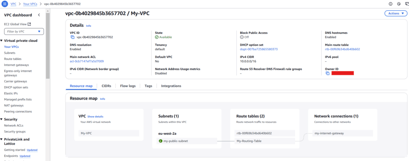Image resolution: width=409 pixels, height=161 pixels.
Task: Open Main network ACL acl-0cb7147ef7a5d7009 link
Action: pos(87,61)
